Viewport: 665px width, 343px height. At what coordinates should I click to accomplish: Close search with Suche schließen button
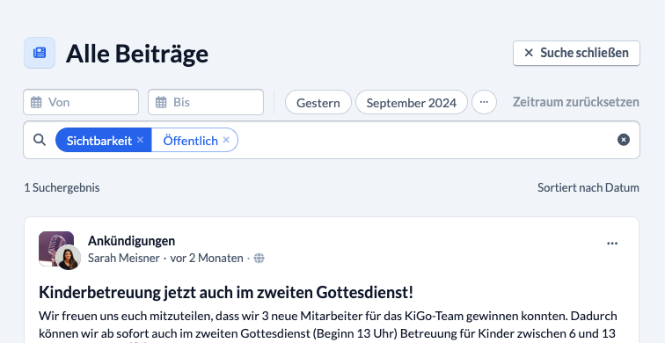click(x=576, y=53)
